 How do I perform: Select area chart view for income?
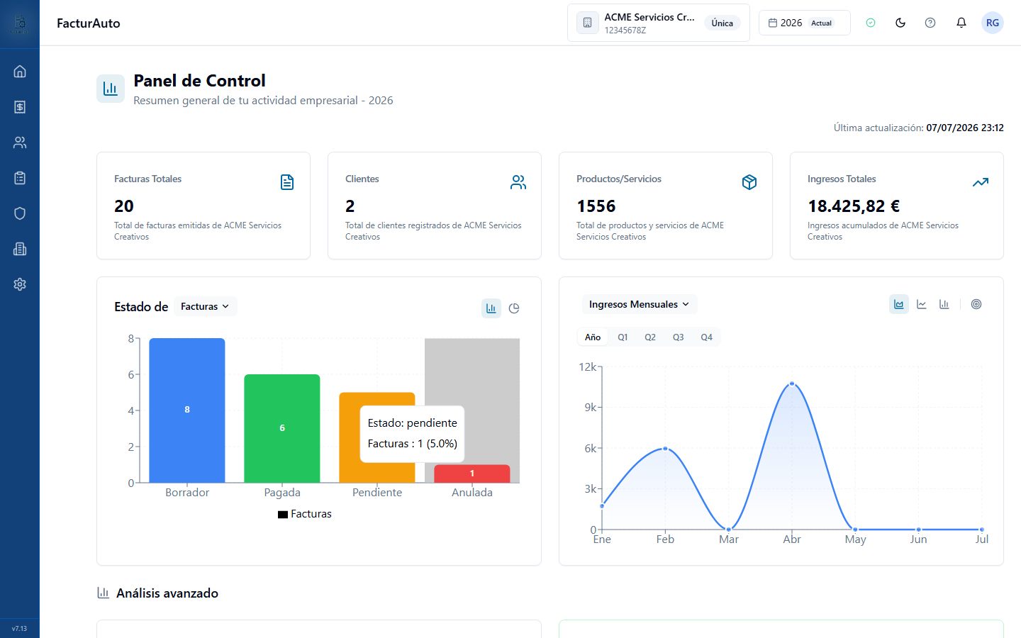[x=899, y=304]
